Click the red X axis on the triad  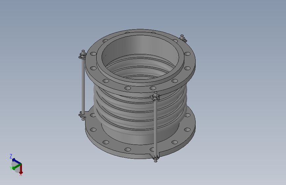pyautogui.click(x=21, y=169)
